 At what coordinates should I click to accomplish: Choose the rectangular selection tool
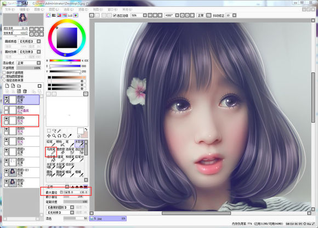tap(49, 131)
